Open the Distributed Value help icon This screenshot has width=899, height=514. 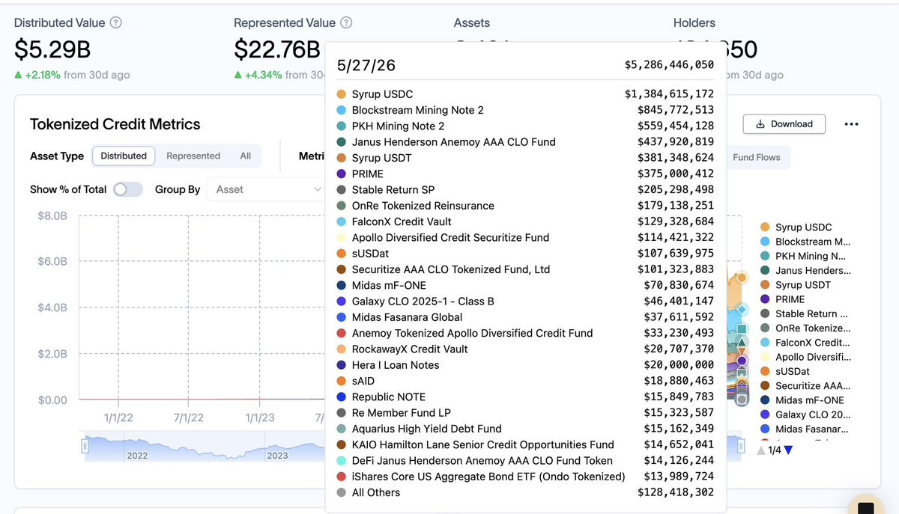point(115,23)
